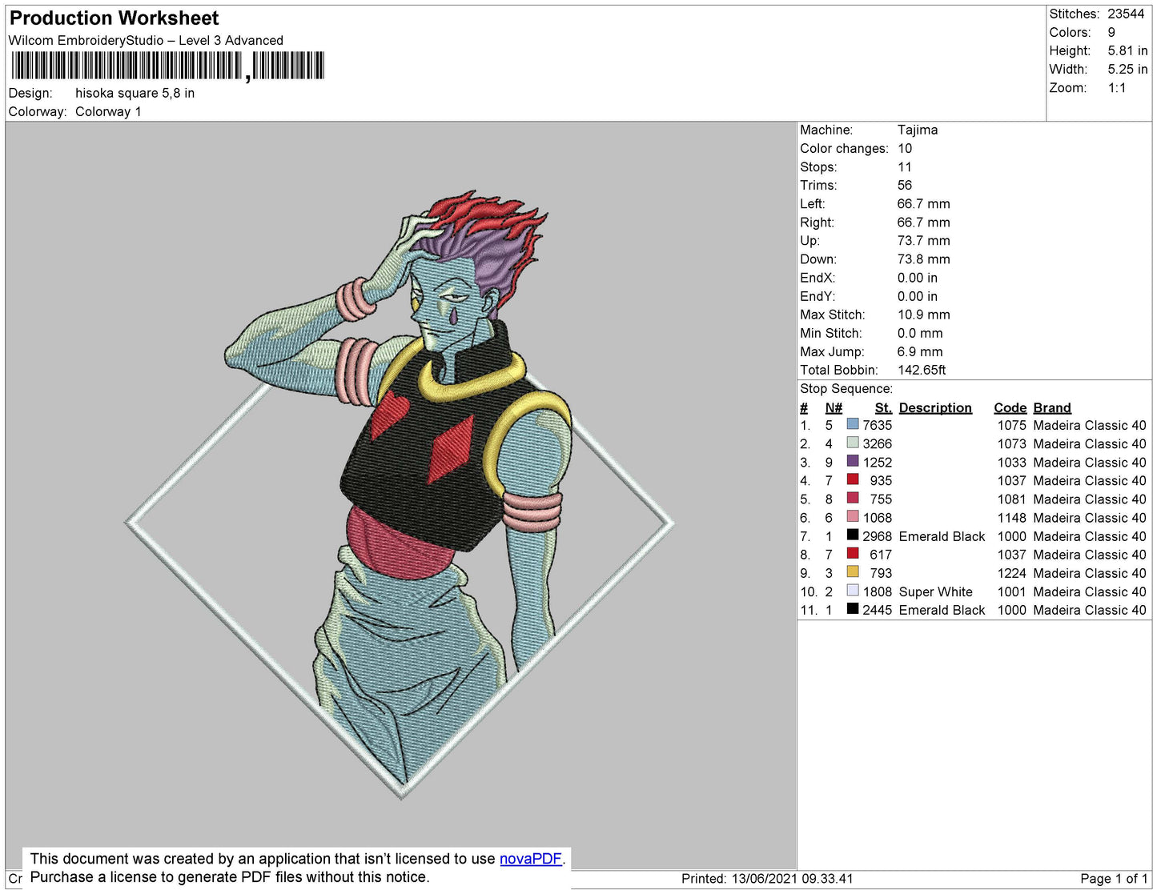The height and width of the screenshot is (894, 1157).
Task: Click the Total Bobbin value 142.65ft
Action: pos(922,370)
